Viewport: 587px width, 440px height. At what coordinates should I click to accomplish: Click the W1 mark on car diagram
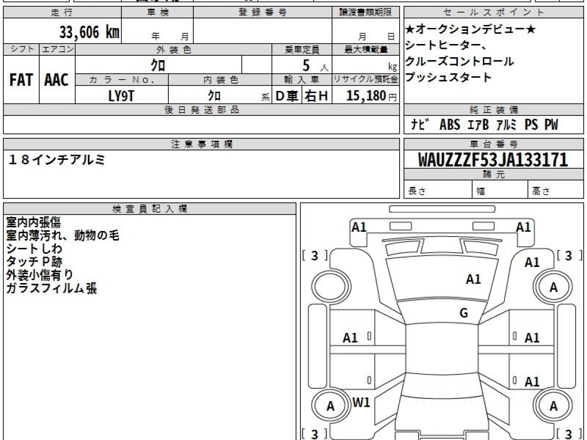click(361, 403)
